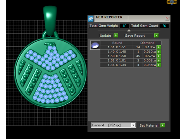The height and width of the screenshot is (139, 186).
Task: Click the Diamond column header
Action: [147, 43]
